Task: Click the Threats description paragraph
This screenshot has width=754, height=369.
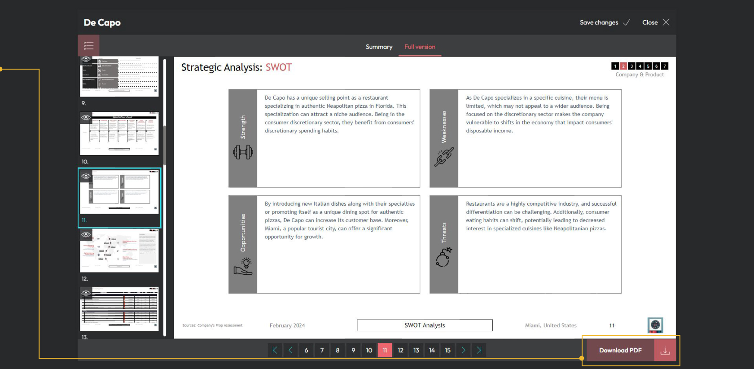Action: click(x=541, y=216)
